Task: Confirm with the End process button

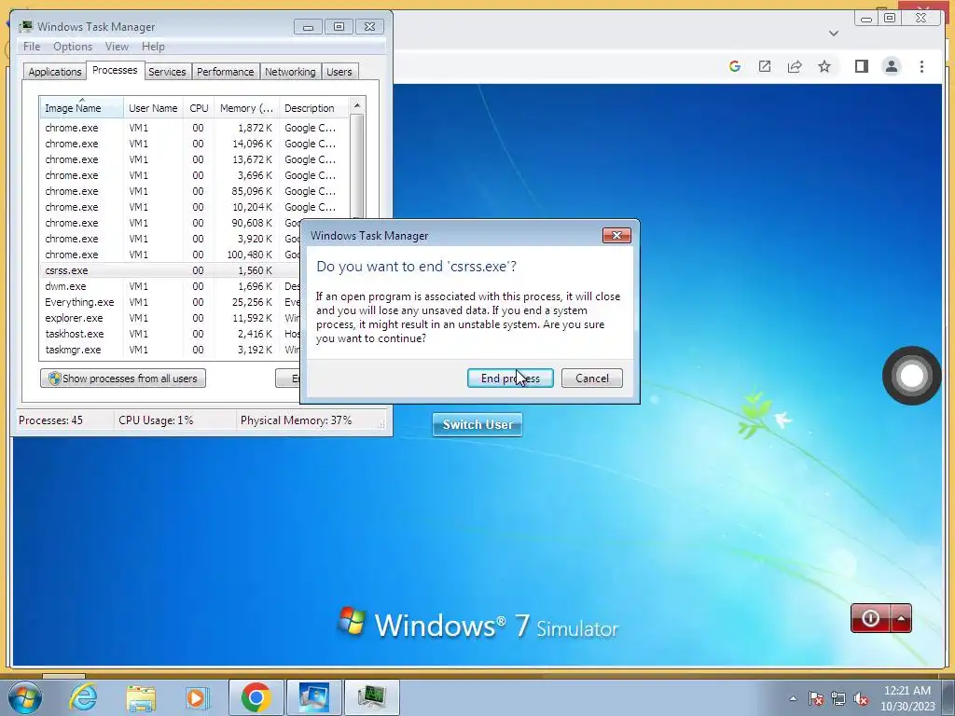Action: (x=510, y=379)
